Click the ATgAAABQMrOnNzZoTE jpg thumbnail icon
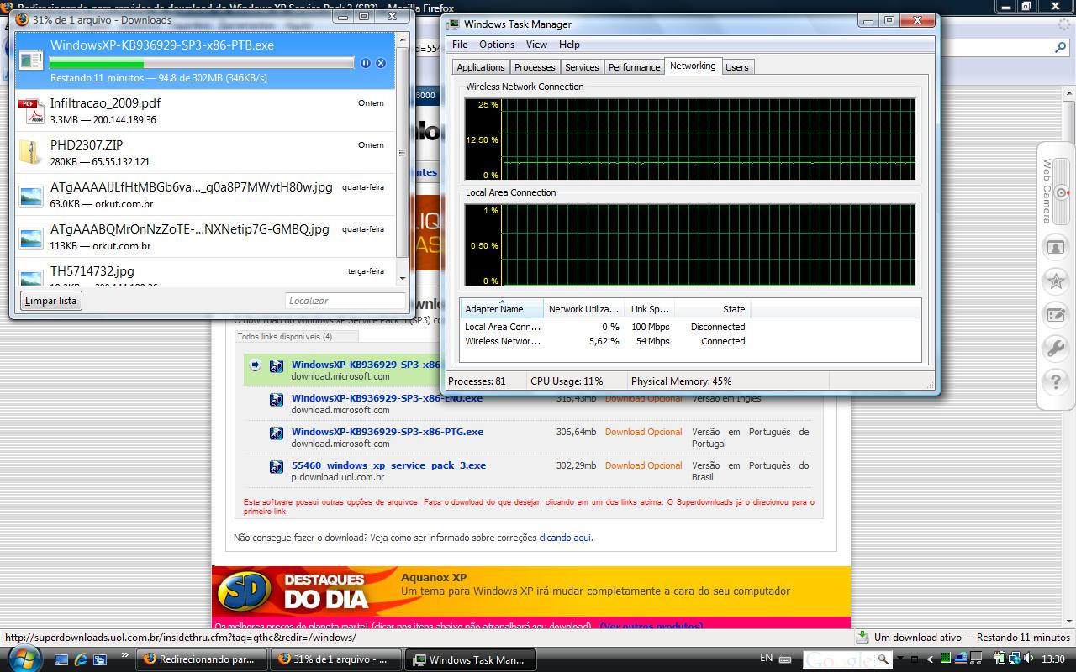The image size is (1076, 672). point(31,238)
